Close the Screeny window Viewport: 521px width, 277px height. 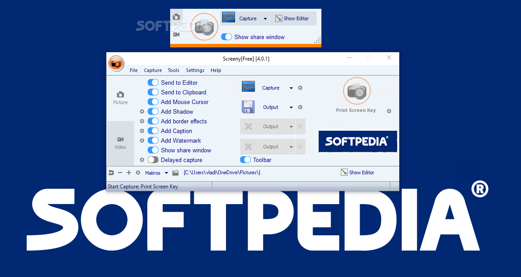[x=389, y=58]
